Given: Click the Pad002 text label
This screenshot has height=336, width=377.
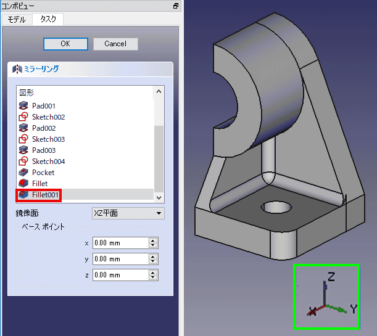Looking at the screenshot, I should [x=44, y=128].
